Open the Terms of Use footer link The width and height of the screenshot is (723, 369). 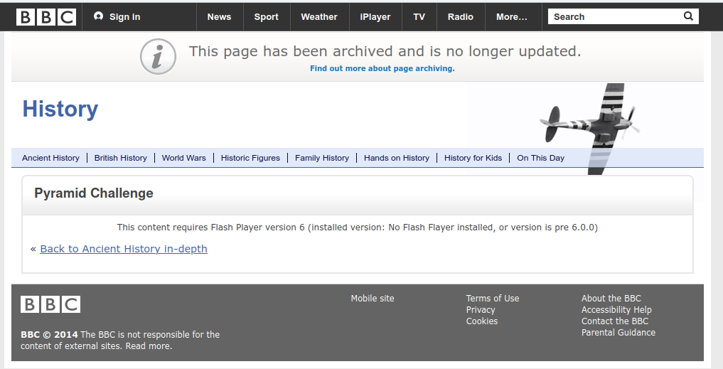click(x=493, y=299)
